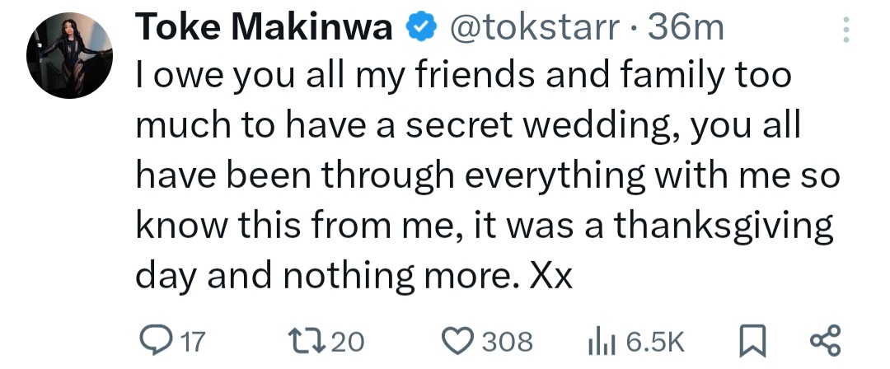Click the word "everything" in the tweet
Viewport: 890px width, 369px height.
[545, 176]
